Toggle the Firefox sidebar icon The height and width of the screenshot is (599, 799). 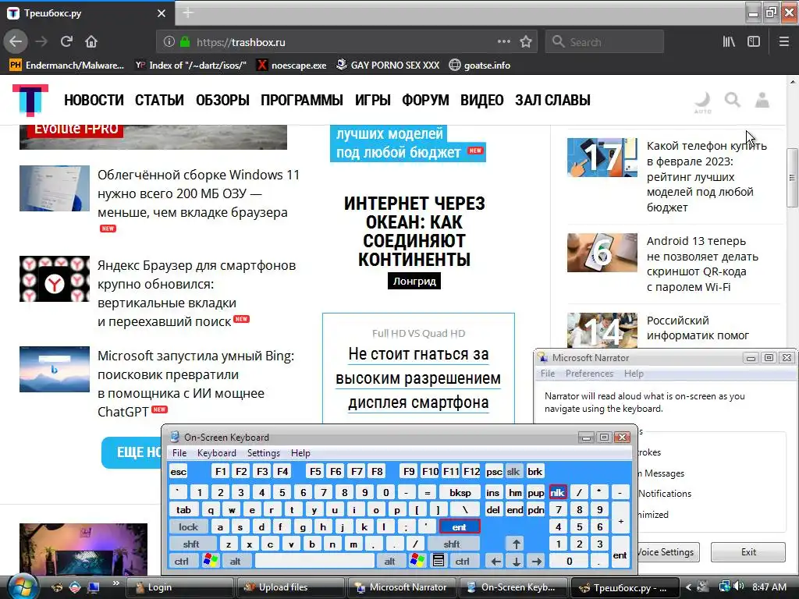(x=754, y=42)
